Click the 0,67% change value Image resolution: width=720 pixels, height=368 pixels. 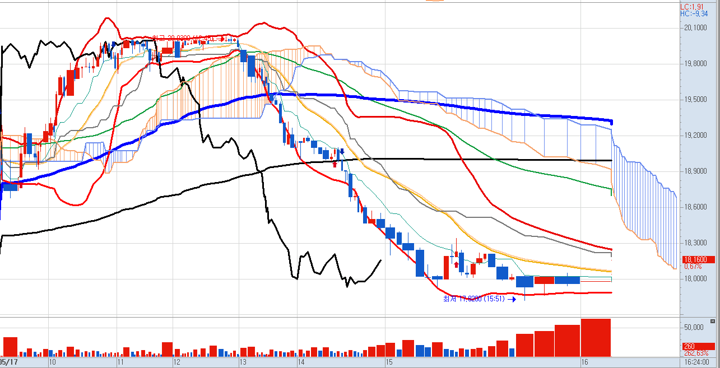(693, 266)
